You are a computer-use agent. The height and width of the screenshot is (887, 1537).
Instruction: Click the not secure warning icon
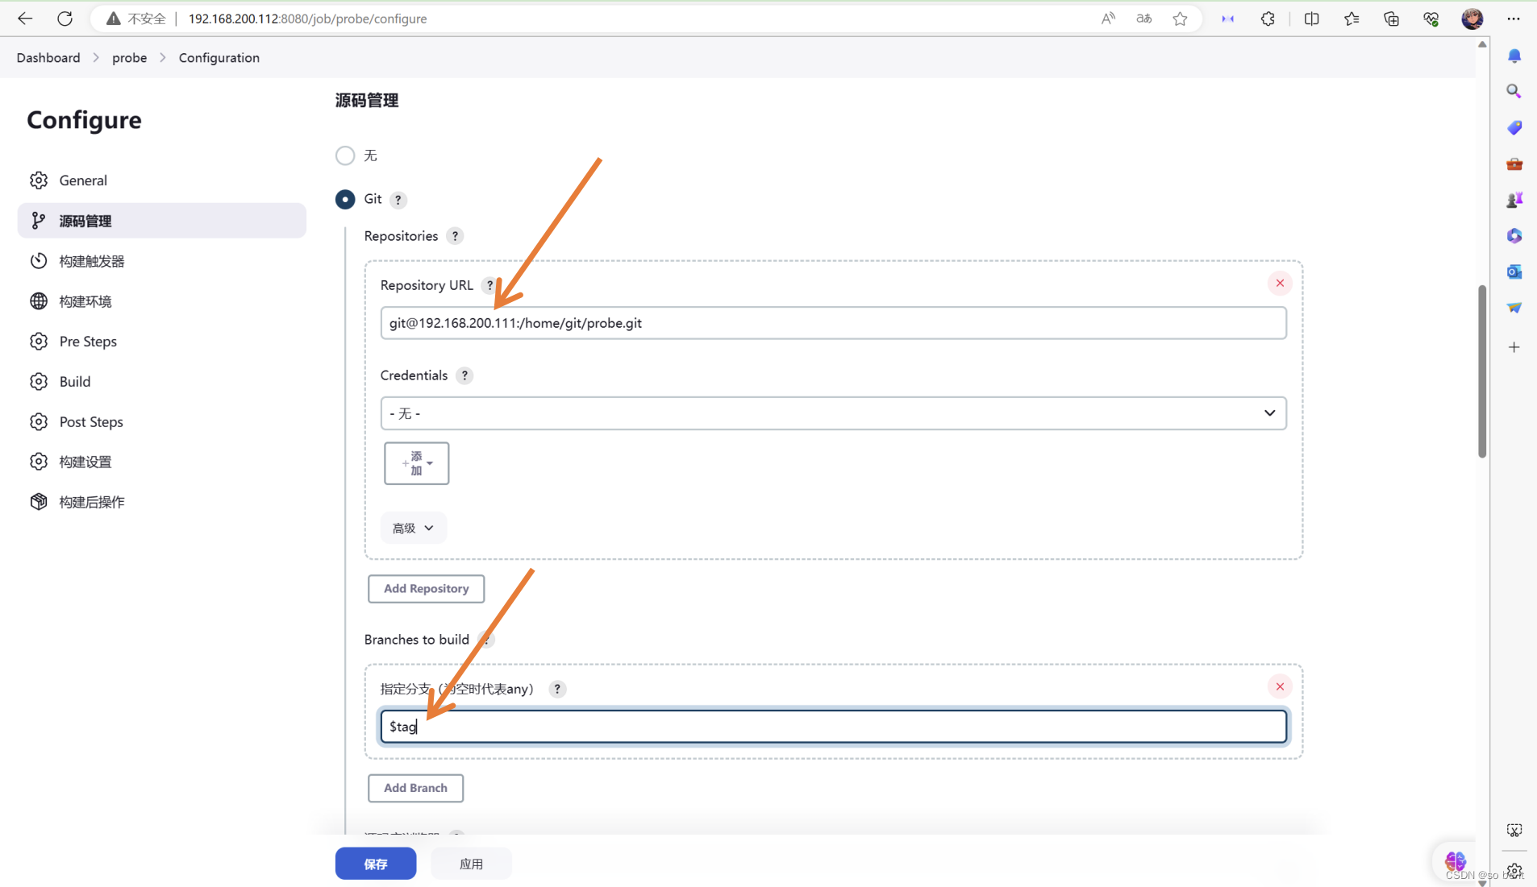[114, 19]
